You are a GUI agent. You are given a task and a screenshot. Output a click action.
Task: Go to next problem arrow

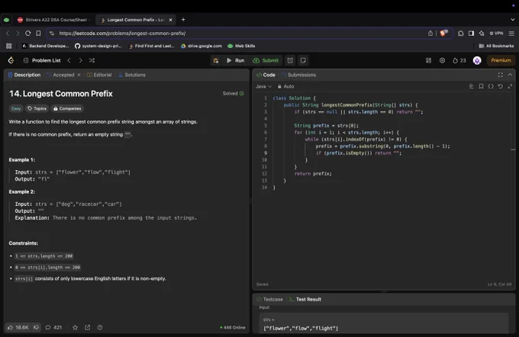(x=80, y=60)
